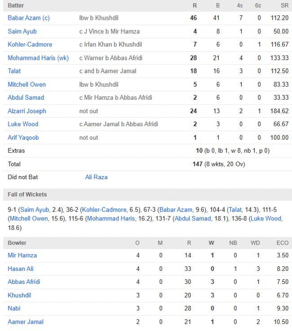Open Abdul Samad batter row link
The height and width of the screenshot is (331, 292).
(x=26, y=97)
